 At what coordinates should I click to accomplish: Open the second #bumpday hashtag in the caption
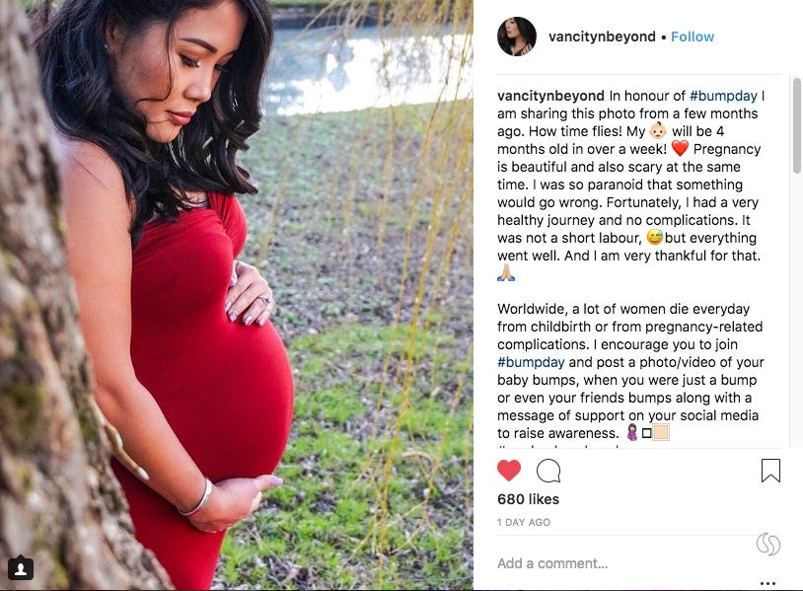click(x=531, y=362)
